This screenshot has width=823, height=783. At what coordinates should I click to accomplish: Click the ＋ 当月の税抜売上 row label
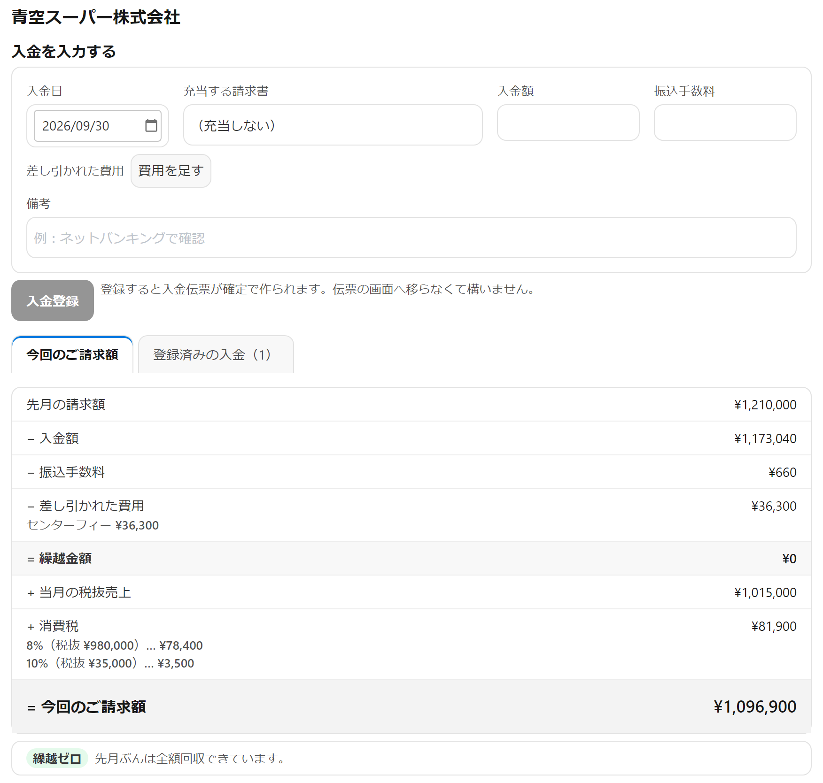click(x=79, y=592)
